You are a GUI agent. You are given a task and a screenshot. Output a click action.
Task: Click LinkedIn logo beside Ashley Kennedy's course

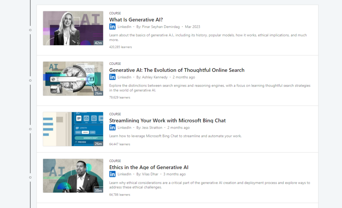click(x=112, y=77)
